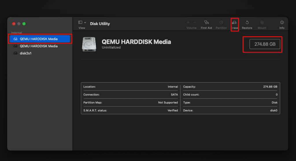
Task: Click S.M.A.R.T. status value Verified
Action: (x=173, y=111)
